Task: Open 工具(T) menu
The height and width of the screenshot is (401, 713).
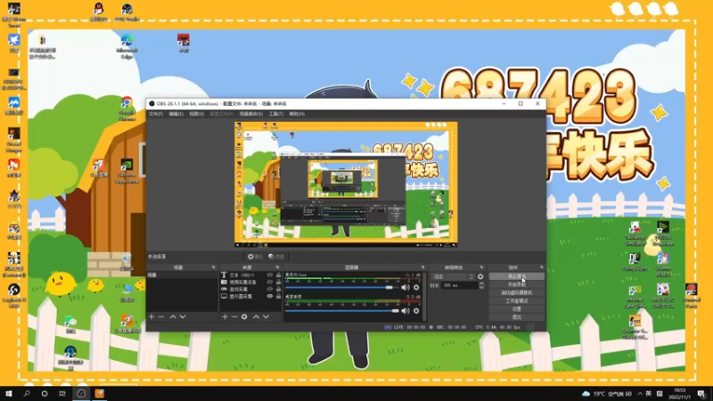Action: click(275, 114)
